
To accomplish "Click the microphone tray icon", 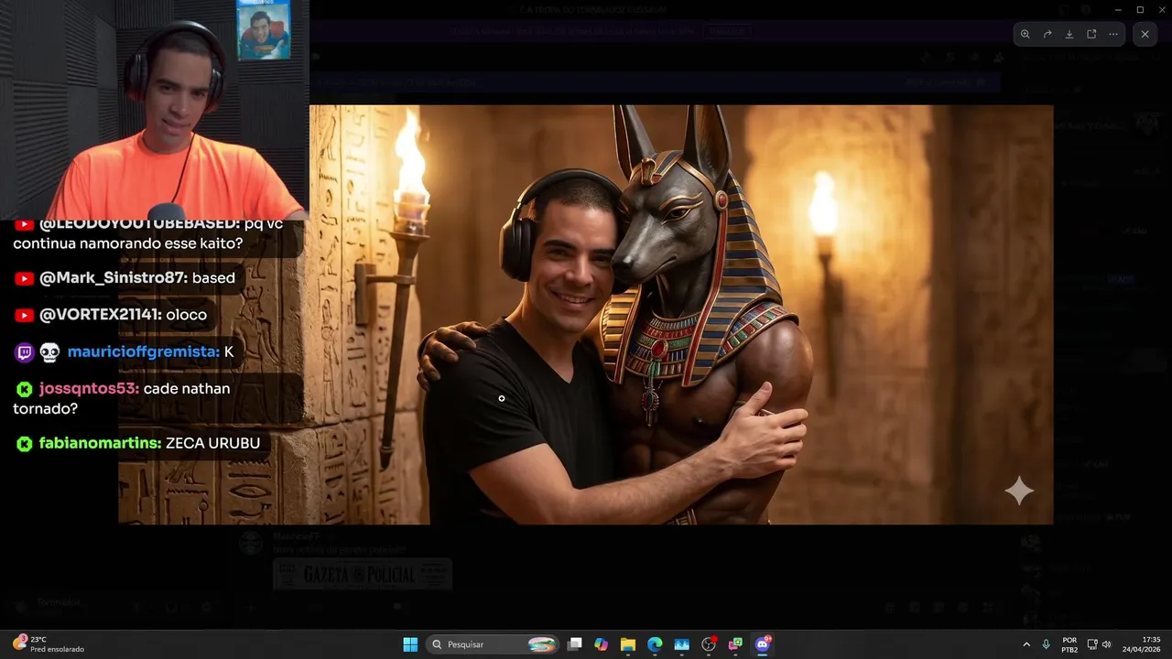I will [x=1046, y=644].
